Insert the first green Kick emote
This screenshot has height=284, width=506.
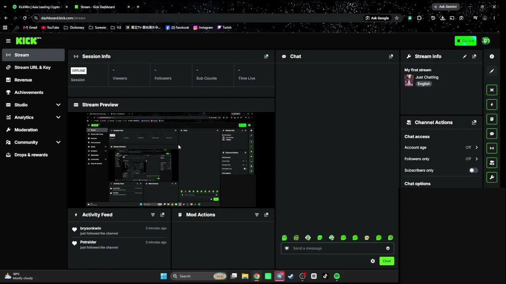tap(284, 237)
